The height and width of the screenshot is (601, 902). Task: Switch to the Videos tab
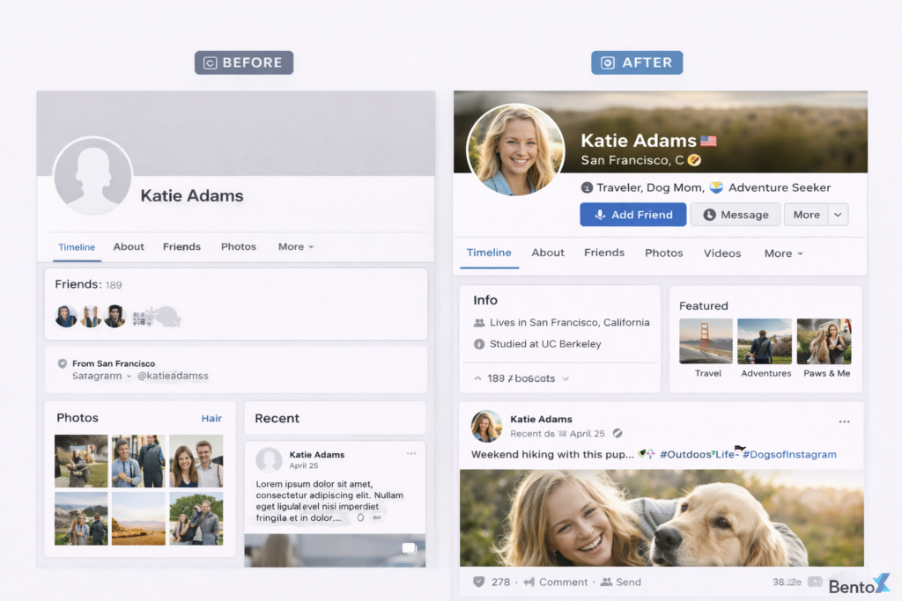coord(722,253)
